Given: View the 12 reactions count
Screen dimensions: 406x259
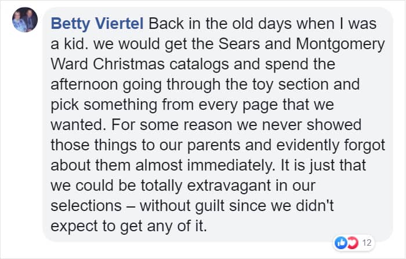Looking at the screenshot, I should (x=367, y=241).
